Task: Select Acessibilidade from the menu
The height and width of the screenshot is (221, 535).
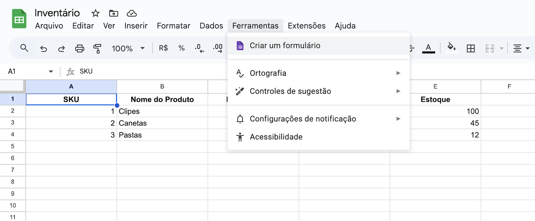Action: click(x=276, y=137)
